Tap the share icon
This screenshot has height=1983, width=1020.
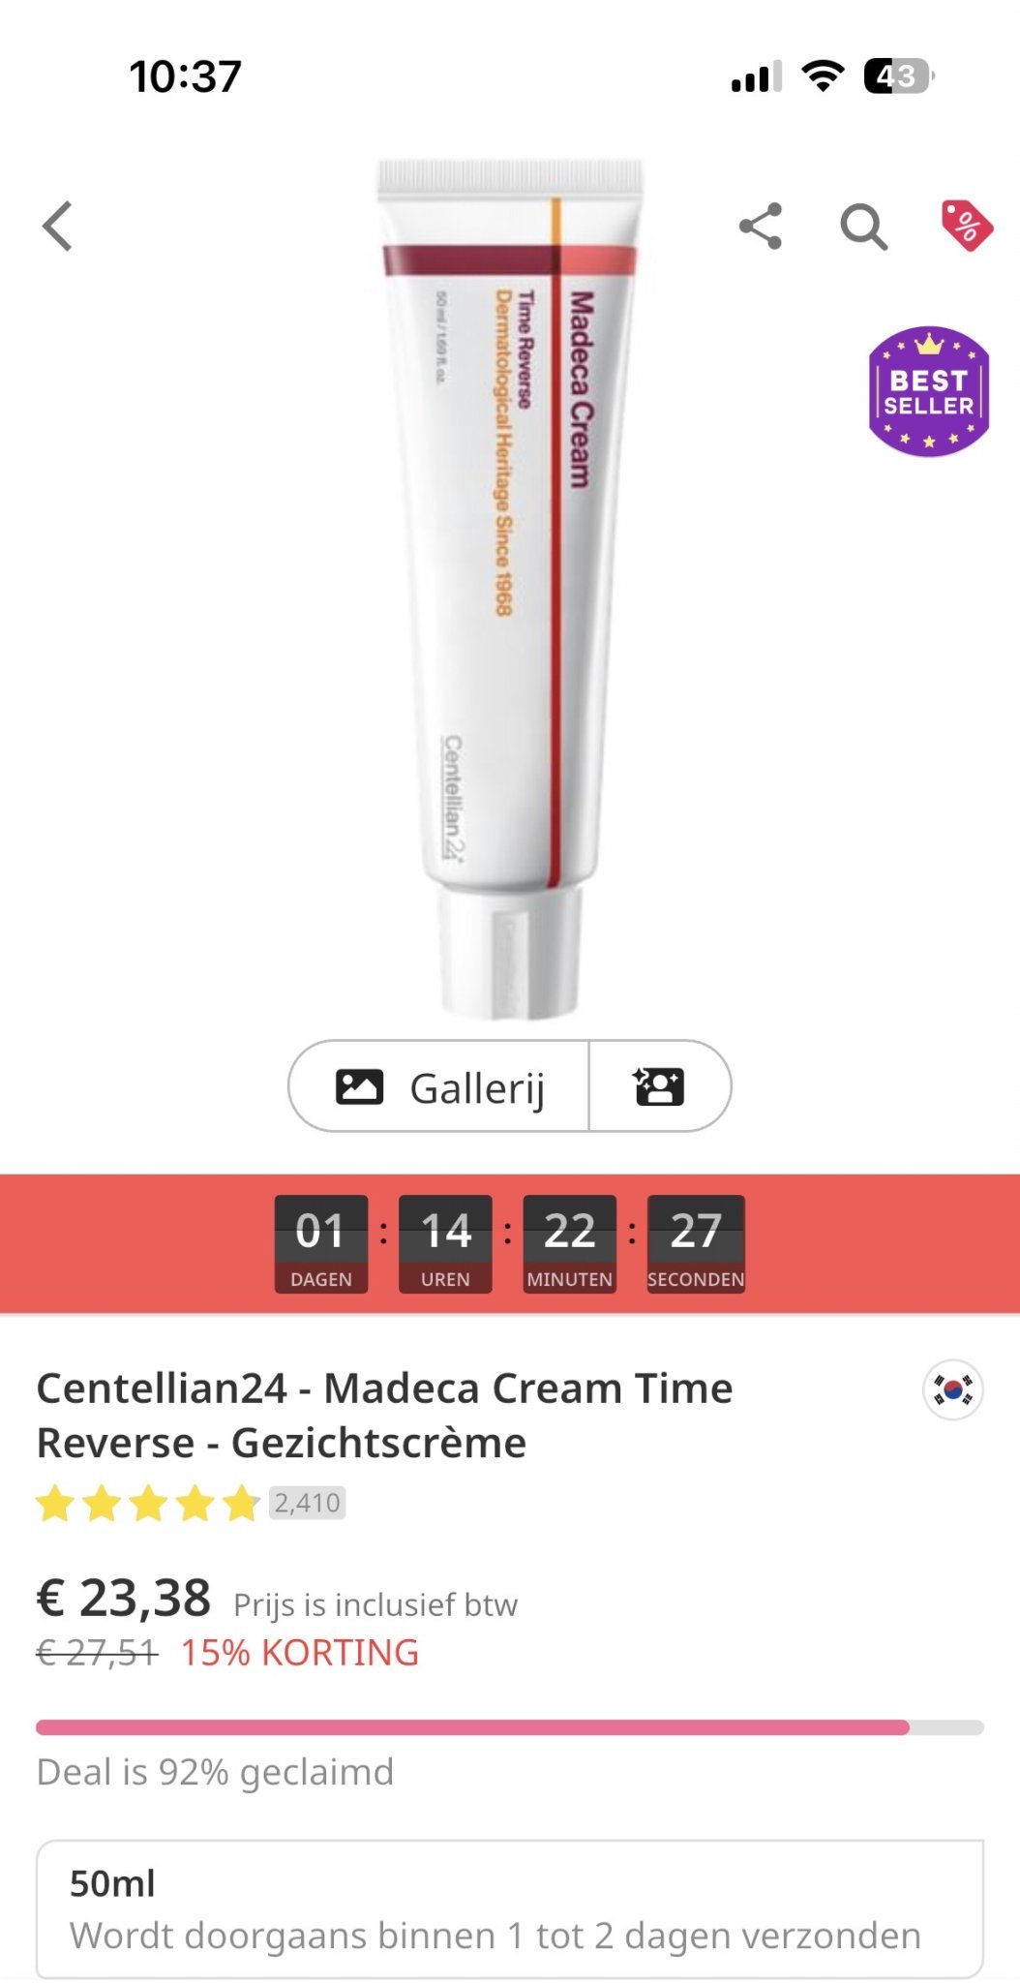coord(761,227)
